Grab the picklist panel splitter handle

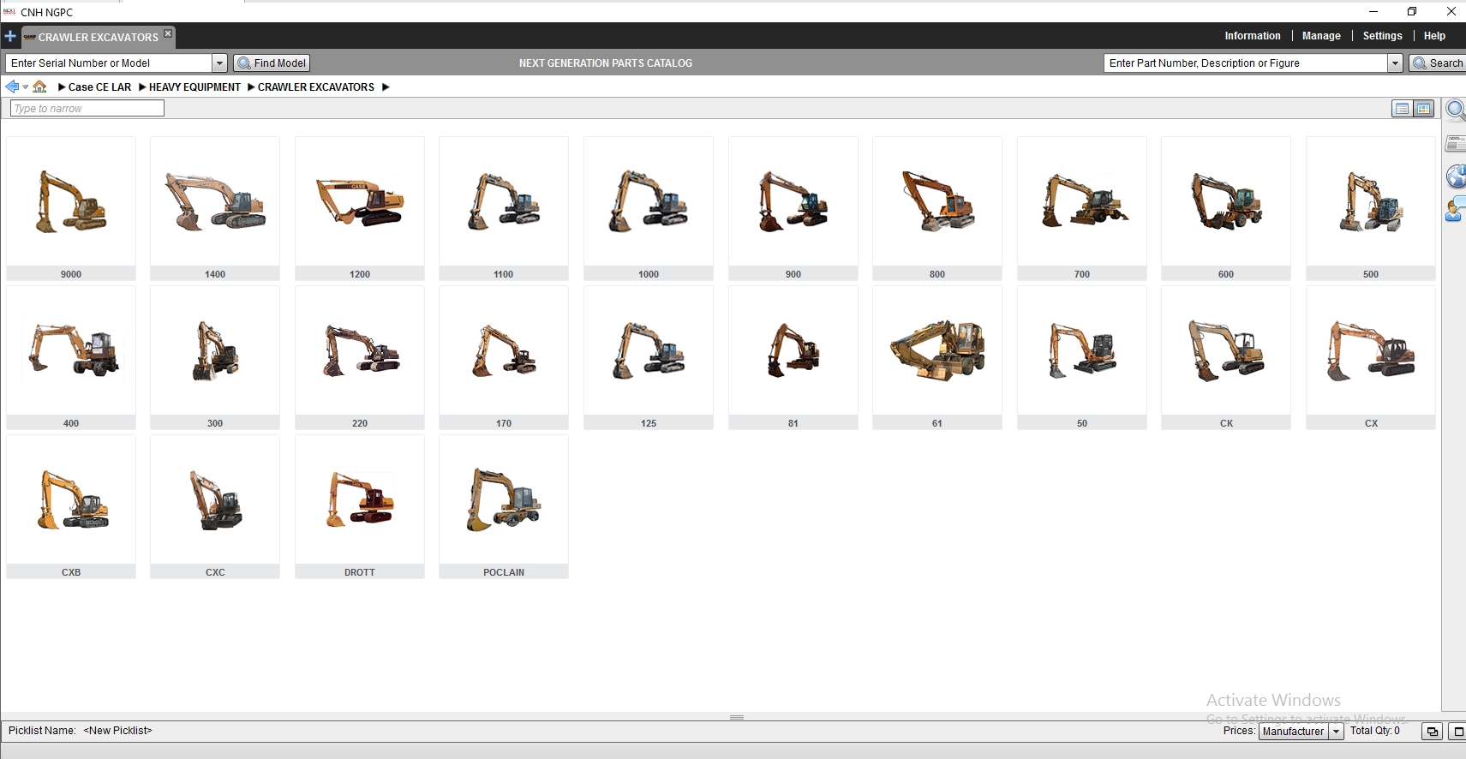pos(737,717)
